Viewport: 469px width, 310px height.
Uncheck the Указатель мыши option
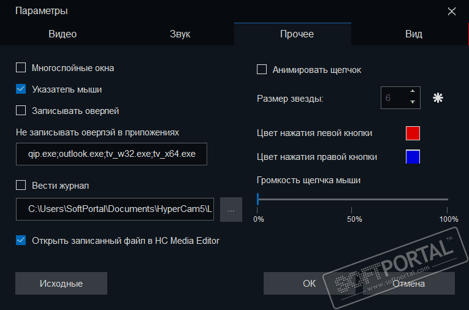click(21, 89)
